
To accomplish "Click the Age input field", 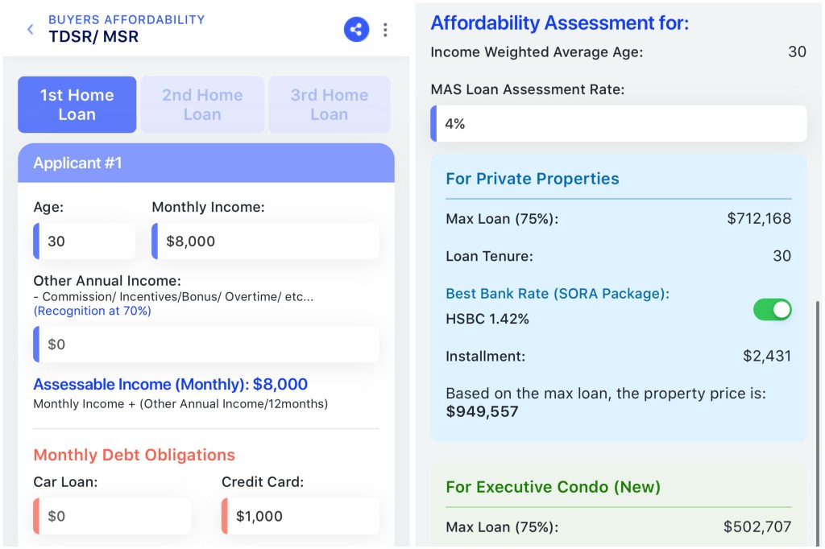I will [x=85, y=241].
